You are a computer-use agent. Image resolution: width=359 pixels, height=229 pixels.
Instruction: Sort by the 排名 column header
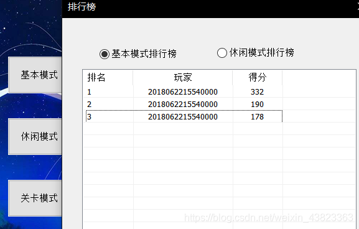pos(108,78)
